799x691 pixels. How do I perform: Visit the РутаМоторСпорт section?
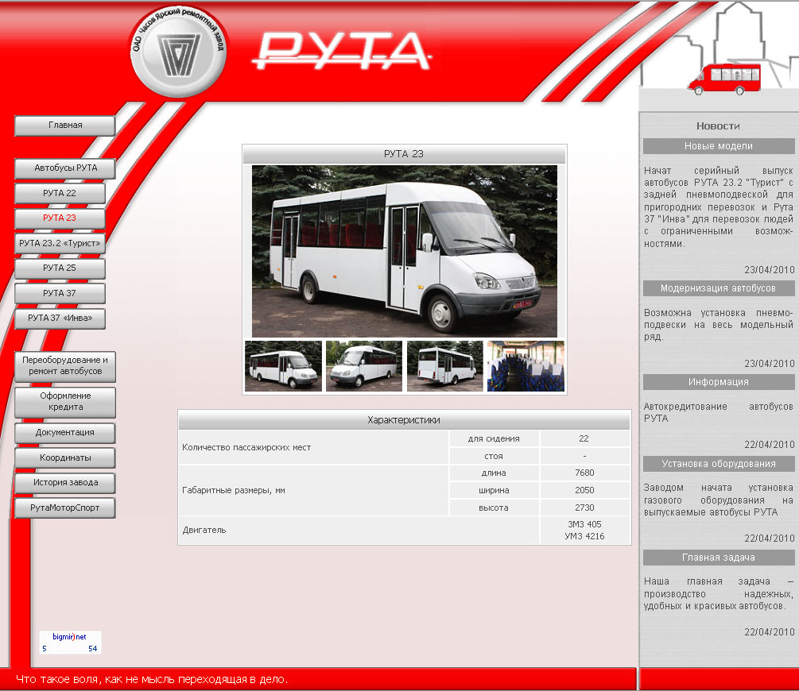pos(65,508)
